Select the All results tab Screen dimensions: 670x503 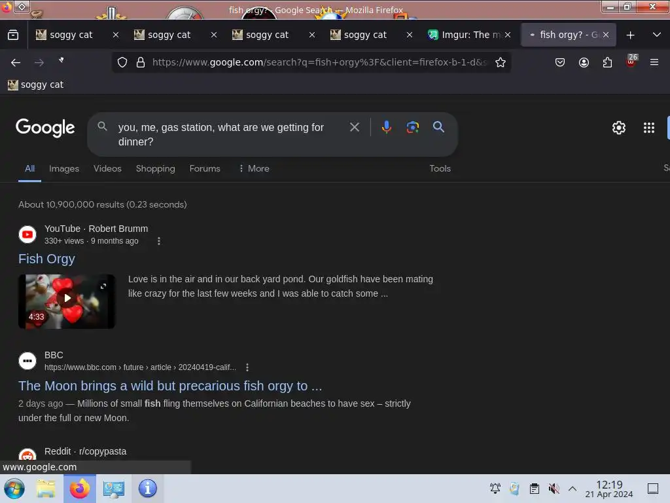tap(29, 168)
